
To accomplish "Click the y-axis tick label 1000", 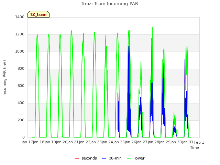I will click(20, 51).
